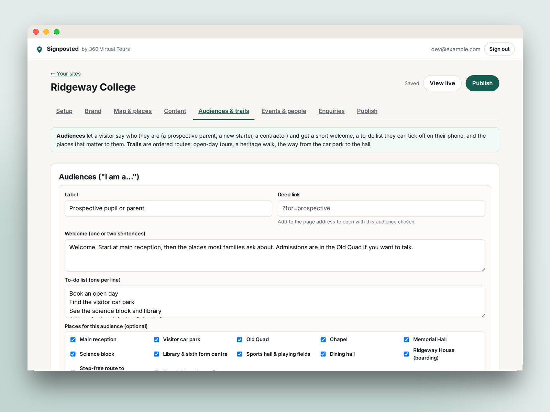Screen dimensions: 550x412
Task: Click the green Publish button
Action: (x=482, y=83)
